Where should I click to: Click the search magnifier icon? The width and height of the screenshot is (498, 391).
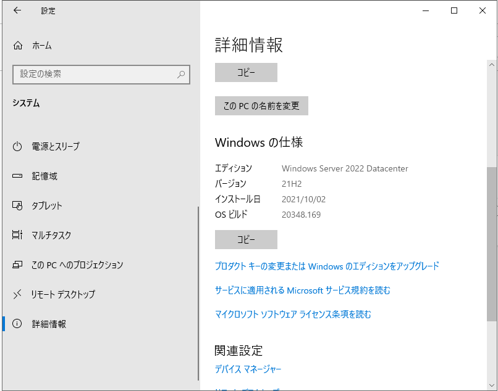point(181,75)
